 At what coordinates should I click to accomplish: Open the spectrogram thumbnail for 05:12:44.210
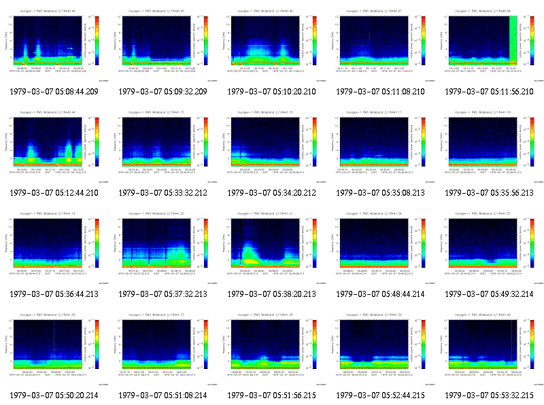click(54, 147)
